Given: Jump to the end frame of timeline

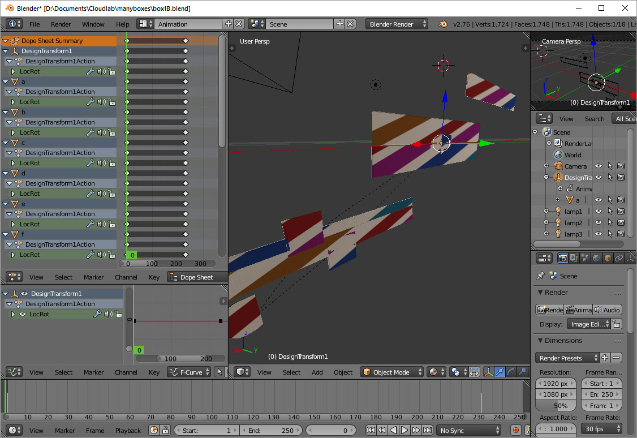Looking at the screenshot, I should tap(428, 431).
